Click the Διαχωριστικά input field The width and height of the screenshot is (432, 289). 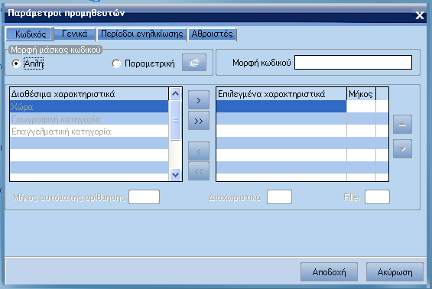279,197
